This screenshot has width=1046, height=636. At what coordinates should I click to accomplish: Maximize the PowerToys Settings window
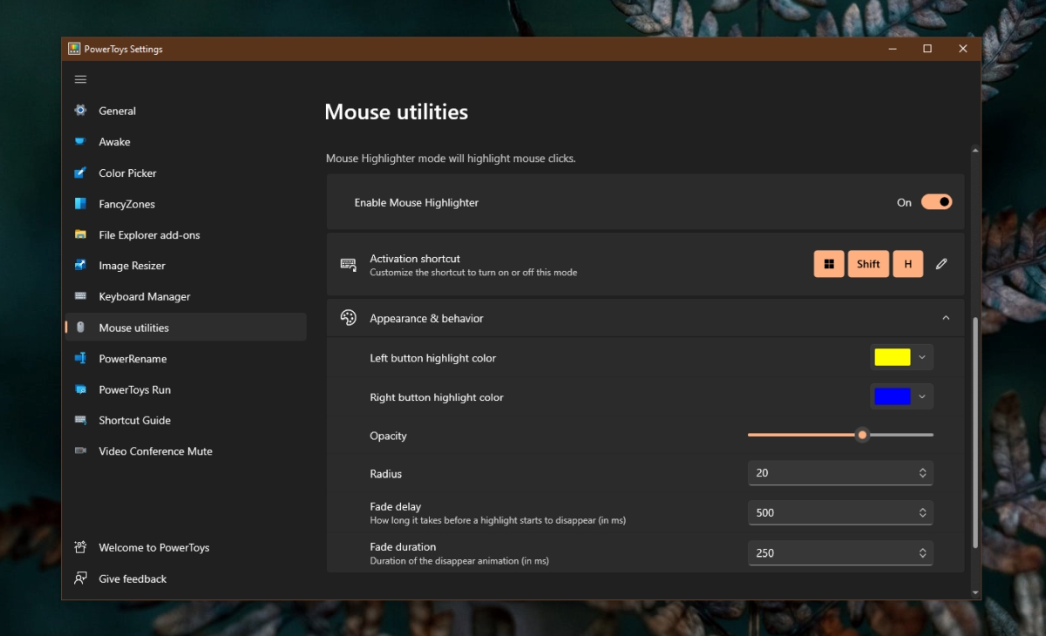(927, 49)
